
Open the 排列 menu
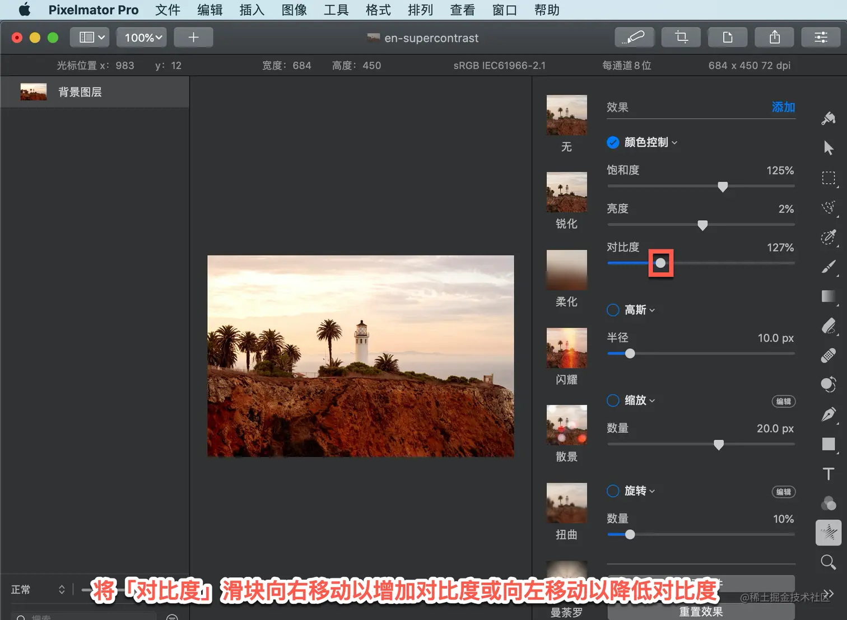420,10
